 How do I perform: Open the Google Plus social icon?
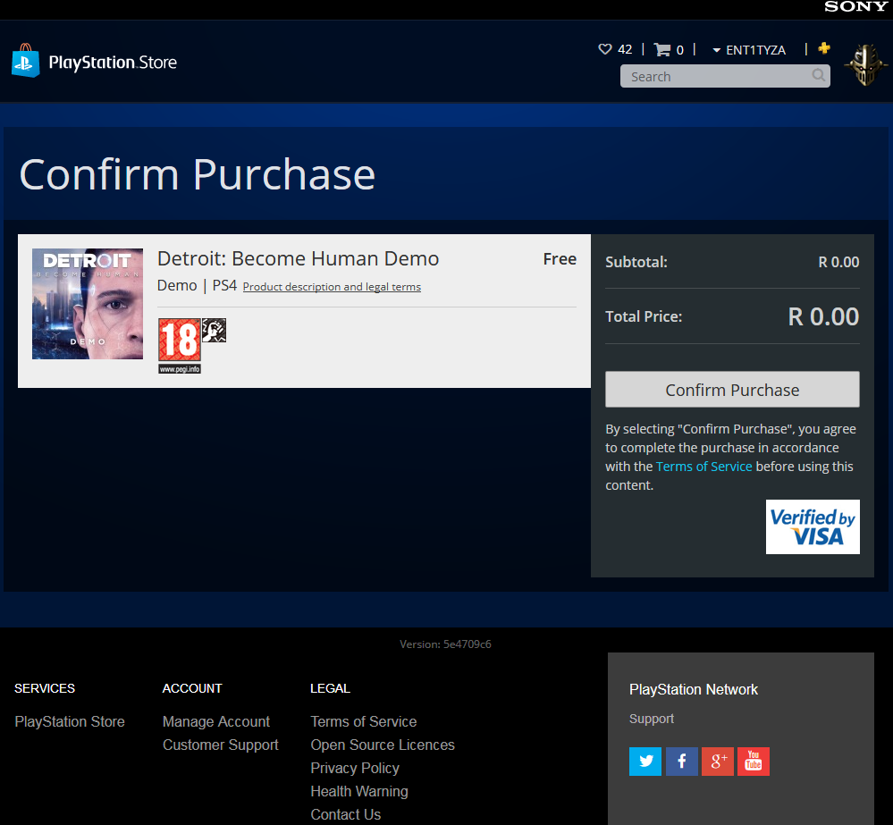pos(718,762)
